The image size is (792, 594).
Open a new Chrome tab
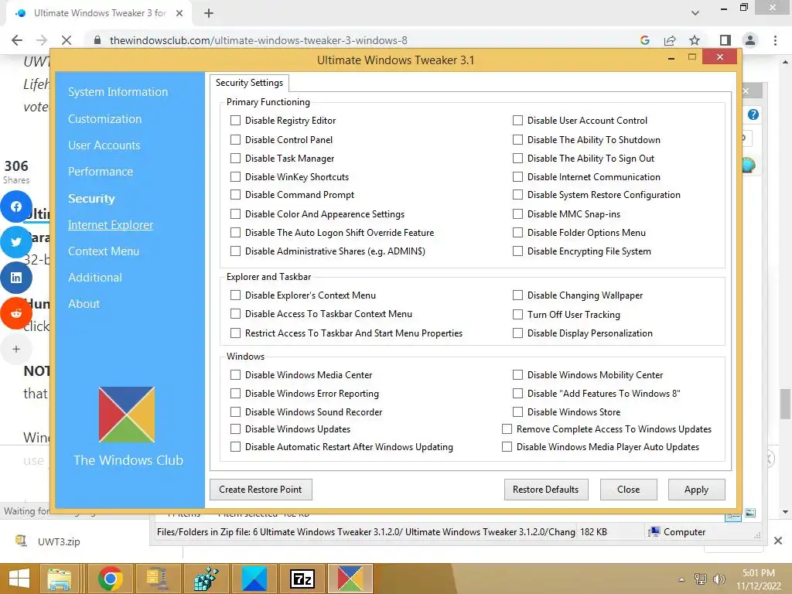(x=209, y=13)
